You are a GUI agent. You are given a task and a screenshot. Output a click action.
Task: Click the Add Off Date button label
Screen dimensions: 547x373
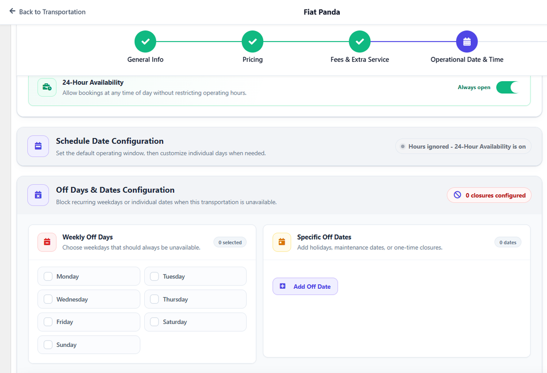pos(312,287)
